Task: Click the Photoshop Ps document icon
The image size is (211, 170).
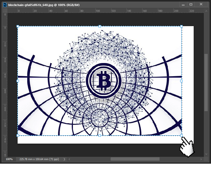Action: pos(5,5)
